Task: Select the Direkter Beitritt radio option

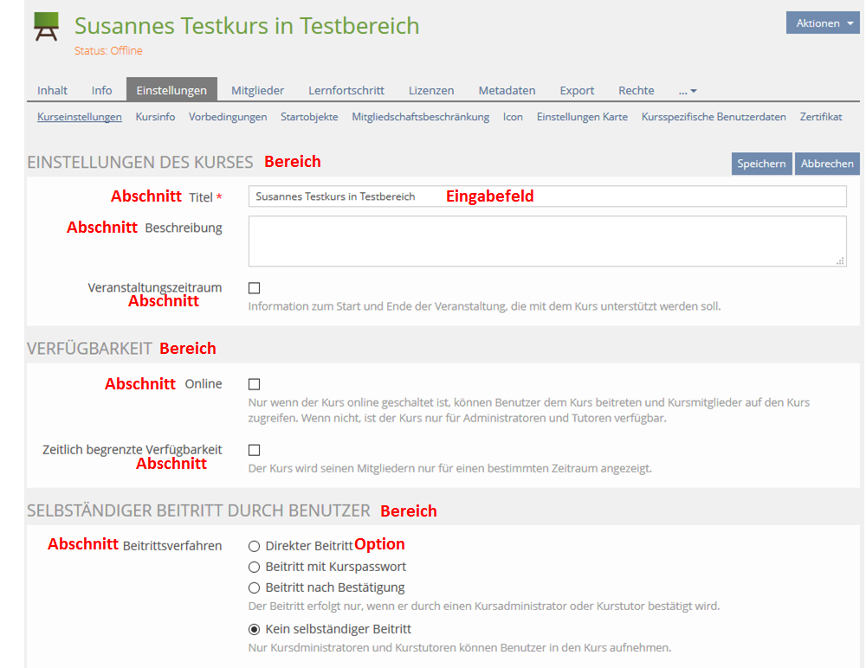Action: [x=255, y=546]
